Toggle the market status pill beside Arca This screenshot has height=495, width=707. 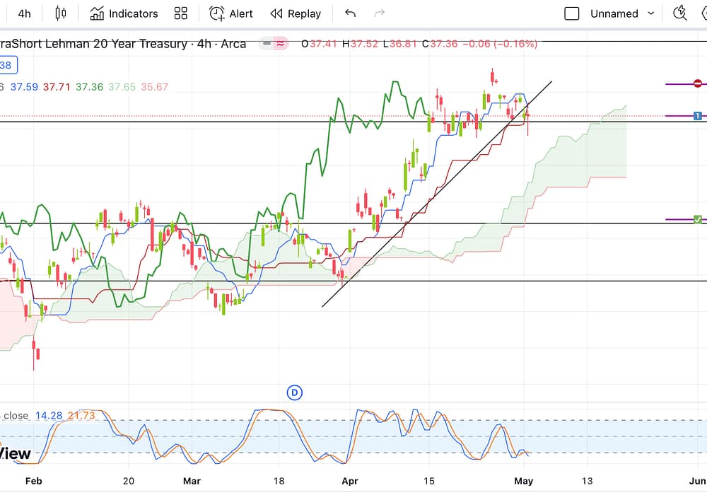point(273,44)
